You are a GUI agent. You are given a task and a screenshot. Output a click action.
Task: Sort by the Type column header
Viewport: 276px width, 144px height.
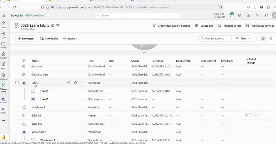coord(91,61)
